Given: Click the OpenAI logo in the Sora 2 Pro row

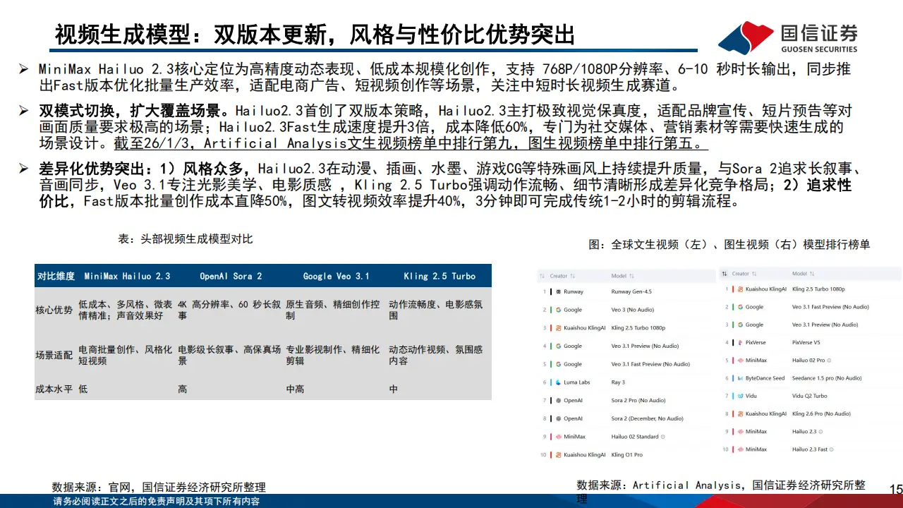Looking at the screenshot, I should (x=558, y=401).
